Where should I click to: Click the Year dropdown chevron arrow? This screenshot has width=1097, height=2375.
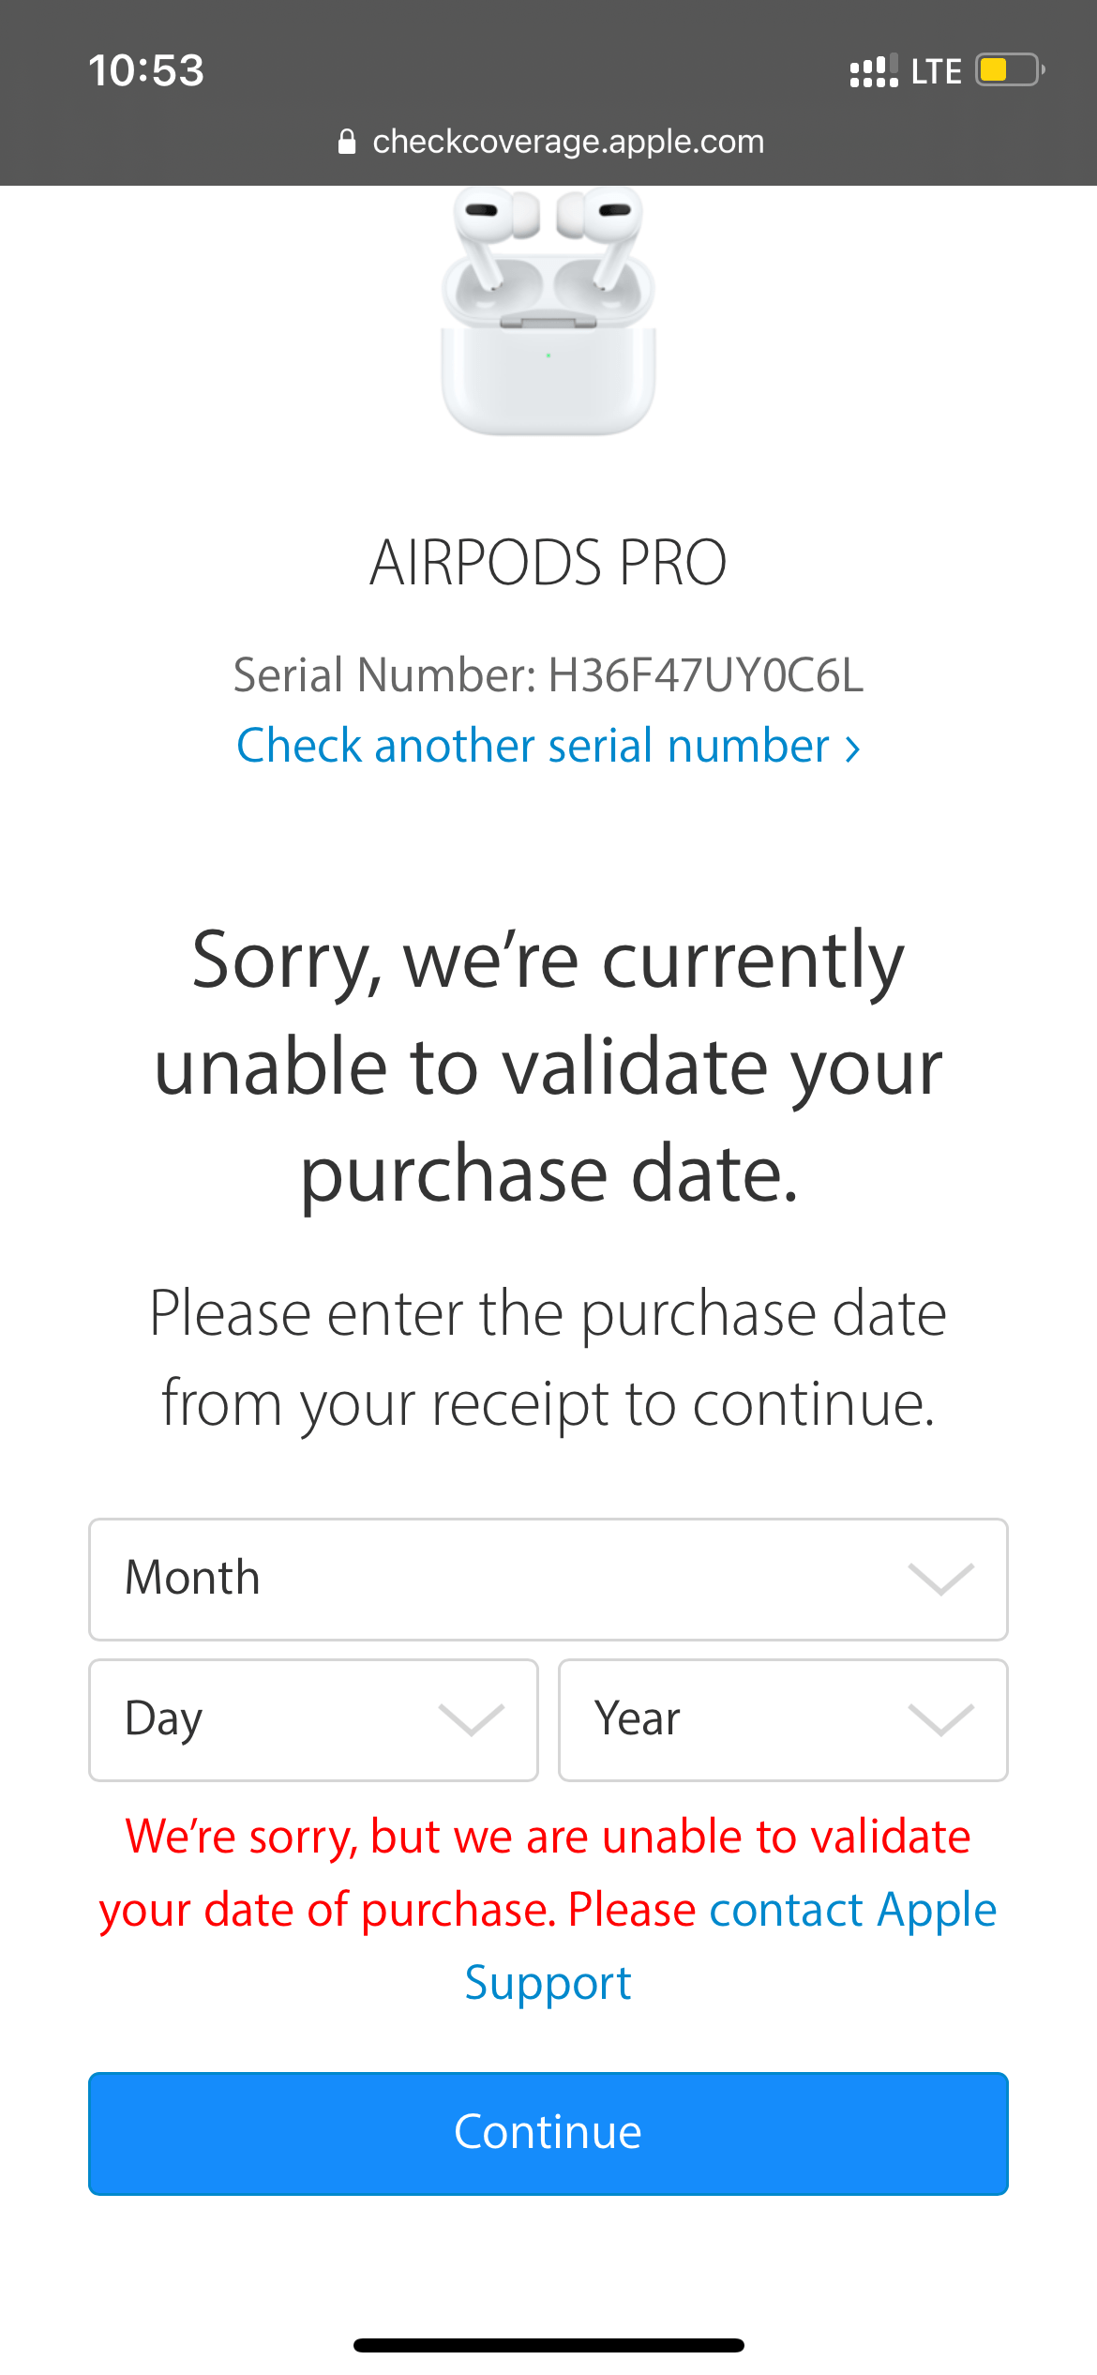[940, 1720]
